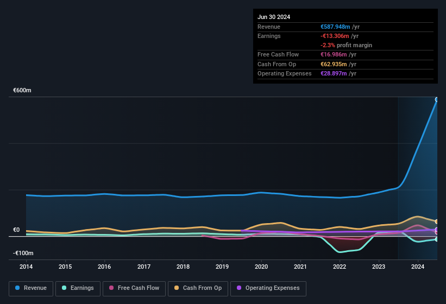Select the 2014 label on time axis

point(26,267)
